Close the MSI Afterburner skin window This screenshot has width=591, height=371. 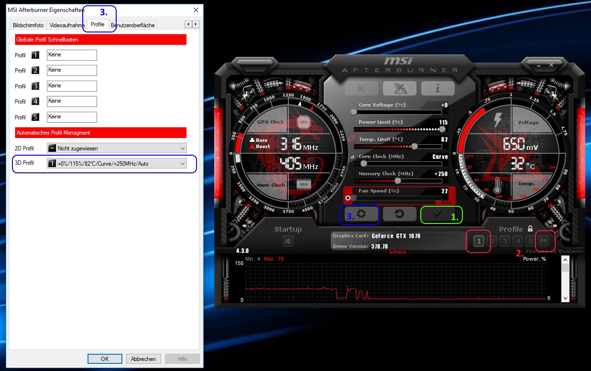(551, 64)
